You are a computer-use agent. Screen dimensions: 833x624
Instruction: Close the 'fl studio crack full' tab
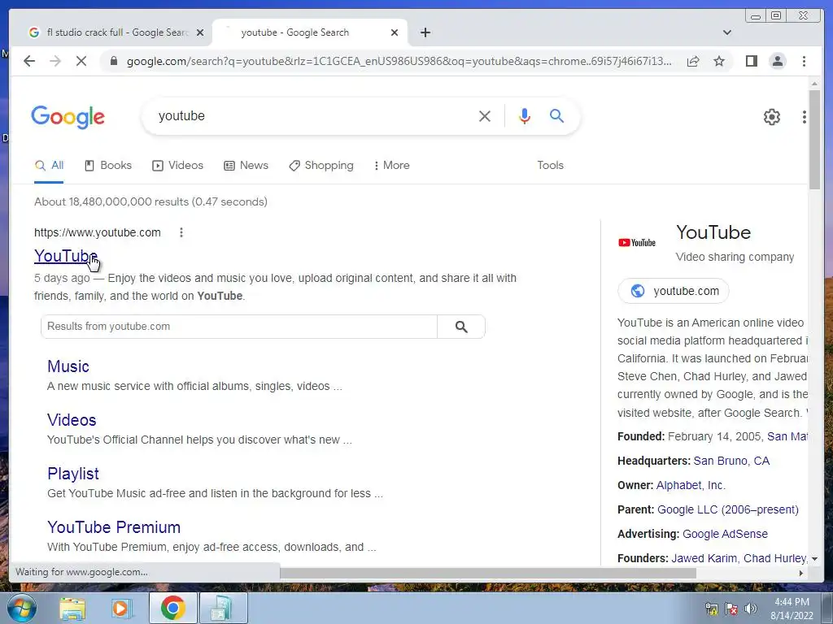coord(200,32)
